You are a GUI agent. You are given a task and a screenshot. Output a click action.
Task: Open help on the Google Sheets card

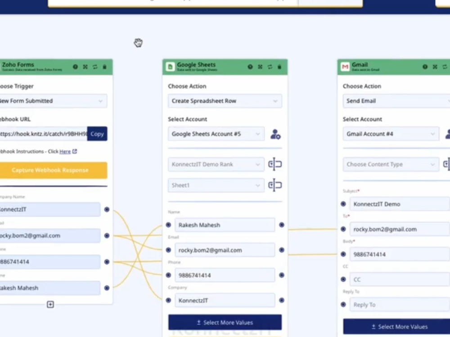pos(250,67)
